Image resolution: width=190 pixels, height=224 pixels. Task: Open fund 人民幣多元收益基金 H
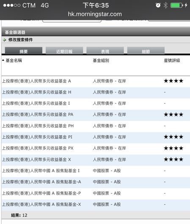point(37,92)
